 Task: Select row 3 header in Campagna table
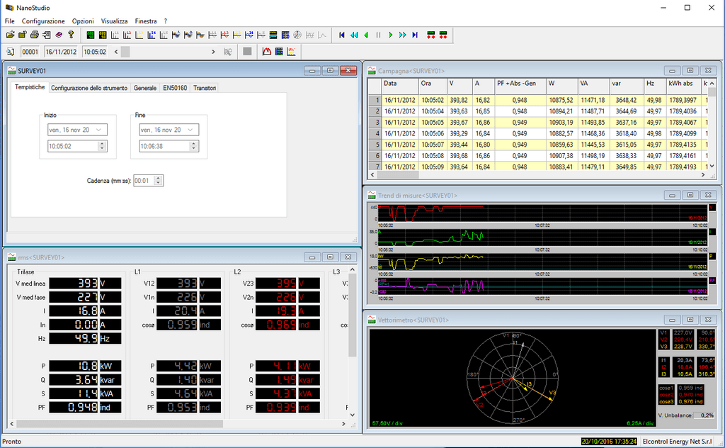pos(374,122)
